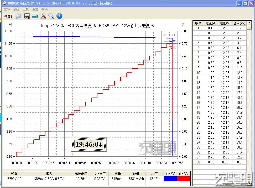Click the 容量 header
The image size is (255, 188).
118,174
